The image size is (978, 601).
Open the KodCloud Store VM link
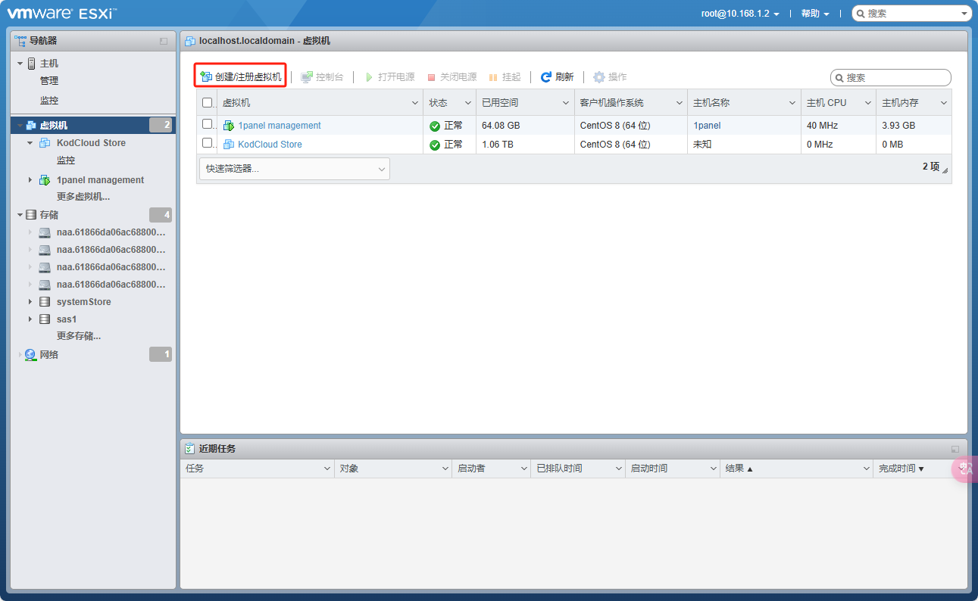click(270, 145)
